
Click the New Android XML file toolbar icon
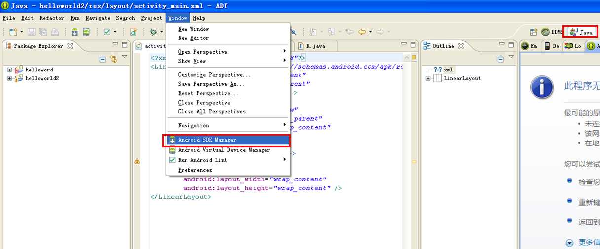coord(133,32)
